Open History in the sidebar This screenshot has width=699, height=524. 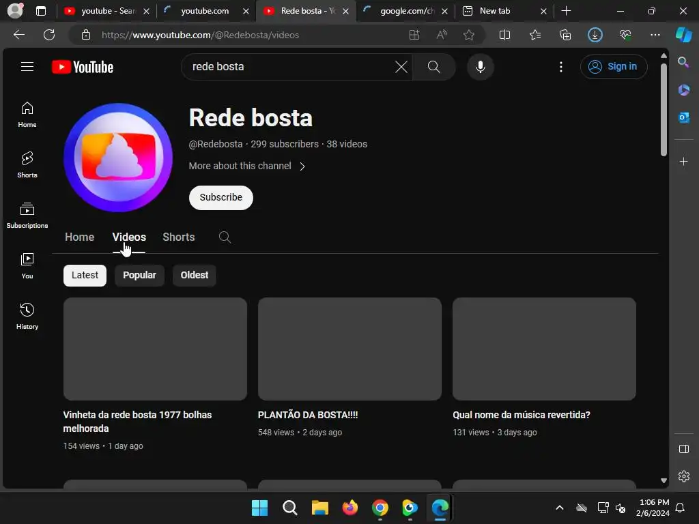27,317
